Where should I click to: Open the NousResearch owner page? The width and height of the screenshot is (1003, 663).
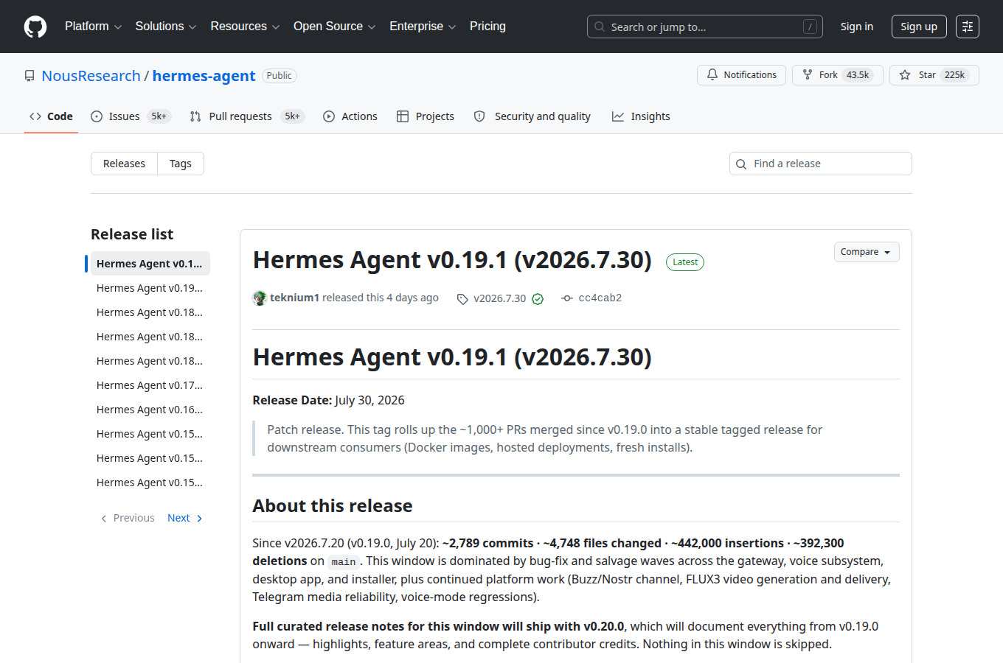[91, 76]
